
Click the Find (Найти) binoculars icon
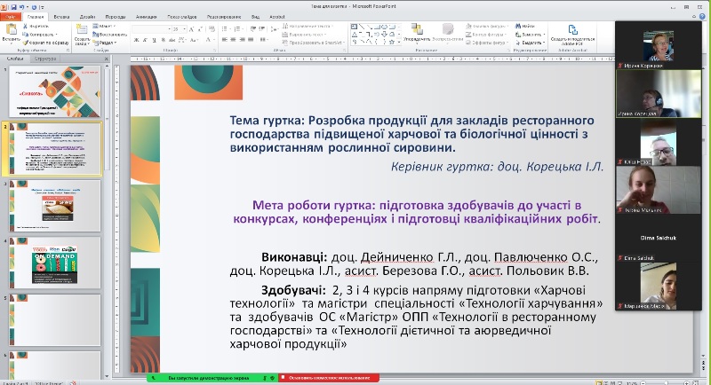516,27
